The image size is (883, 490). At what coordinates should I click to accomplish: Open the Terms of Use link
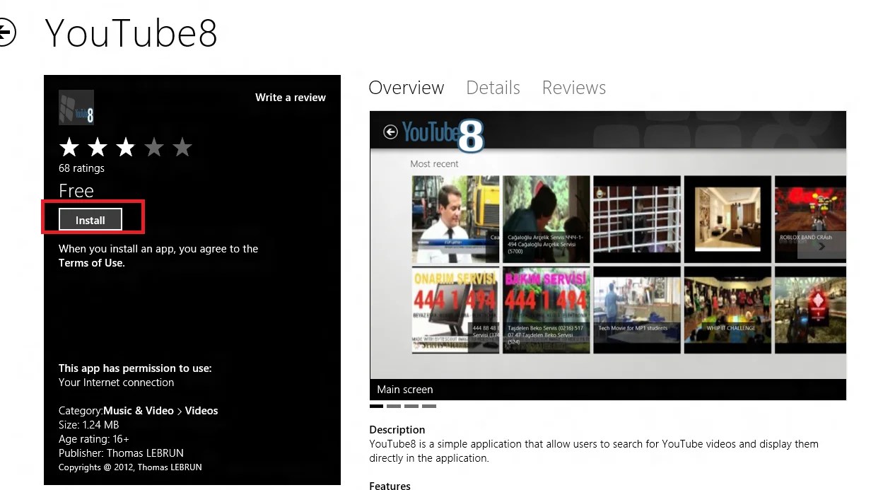tap(91, 263)
